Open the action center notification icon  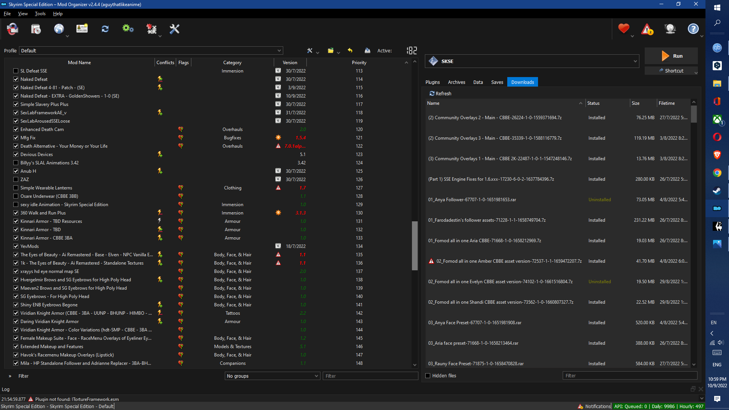point(717,399)
